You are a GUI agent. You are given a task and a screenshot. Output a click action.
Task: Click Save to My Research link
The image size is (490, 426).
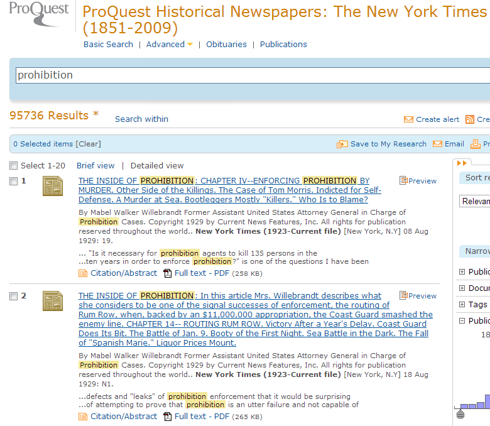pyautogui.click(x=388, y=144)
